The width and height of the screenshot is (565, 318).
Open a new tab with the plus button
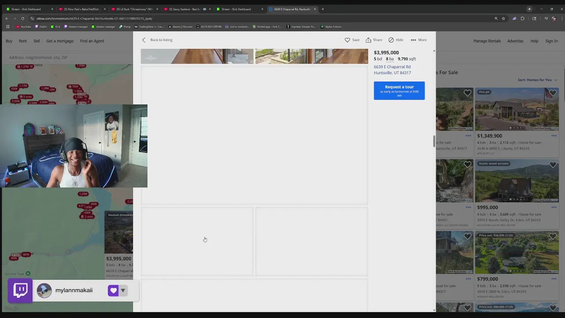(x=323, y=9)
